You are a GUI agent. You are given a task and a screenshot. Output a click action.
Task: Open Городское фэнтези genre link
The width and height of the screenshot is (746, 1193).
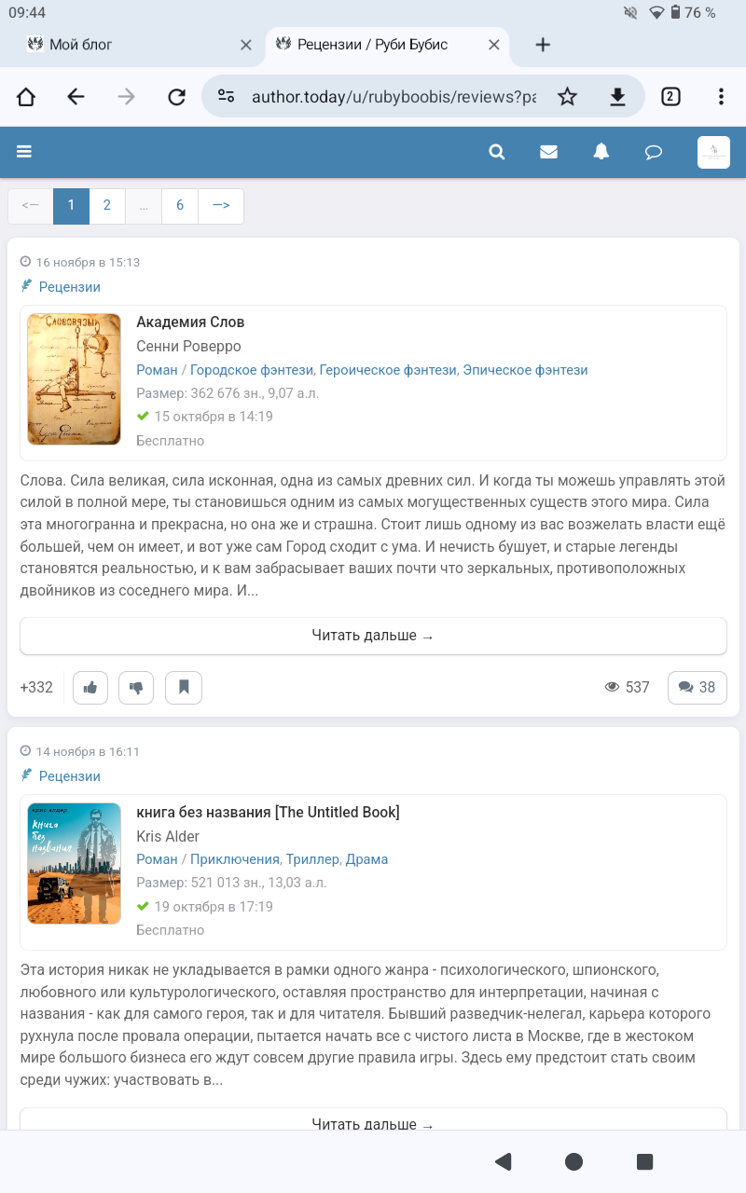click(x=252, y=370)
